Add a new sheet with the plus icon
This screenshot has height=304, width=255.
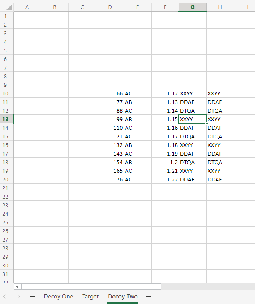coord(149,296)
